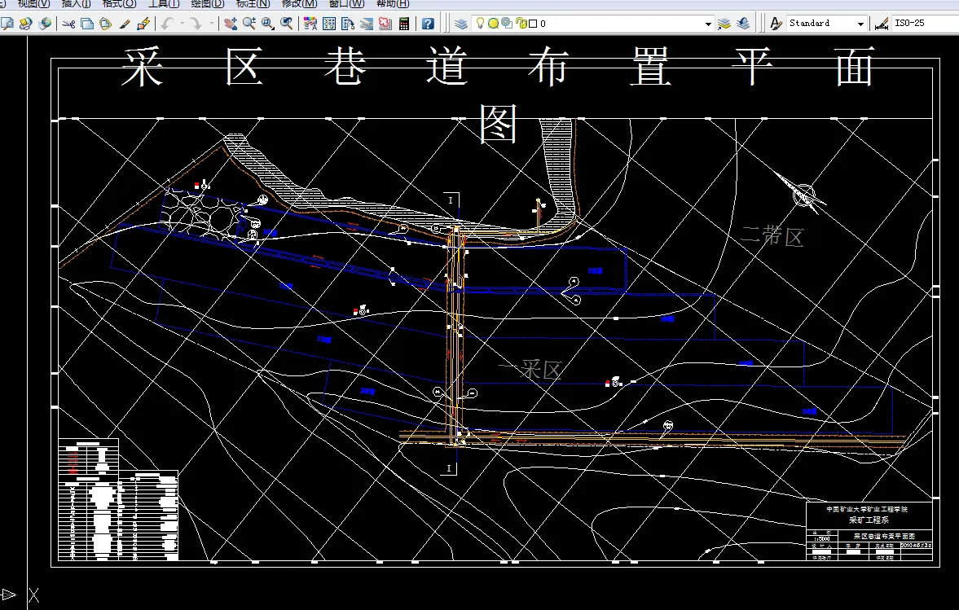Screen dimensions: 959x610
Task: Select the north arrow compass symbol
Action: [x=802, y=193]
